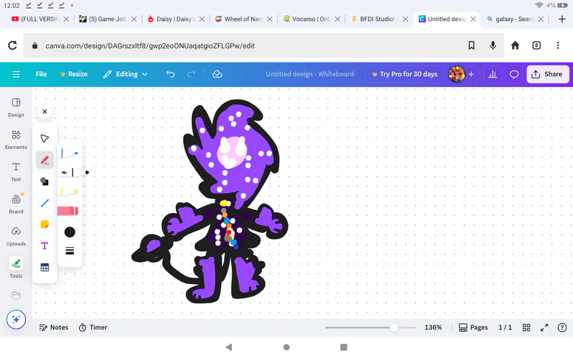Open the Pages view
This screenshot has width=573, height=358.
(x=473, y=327)
